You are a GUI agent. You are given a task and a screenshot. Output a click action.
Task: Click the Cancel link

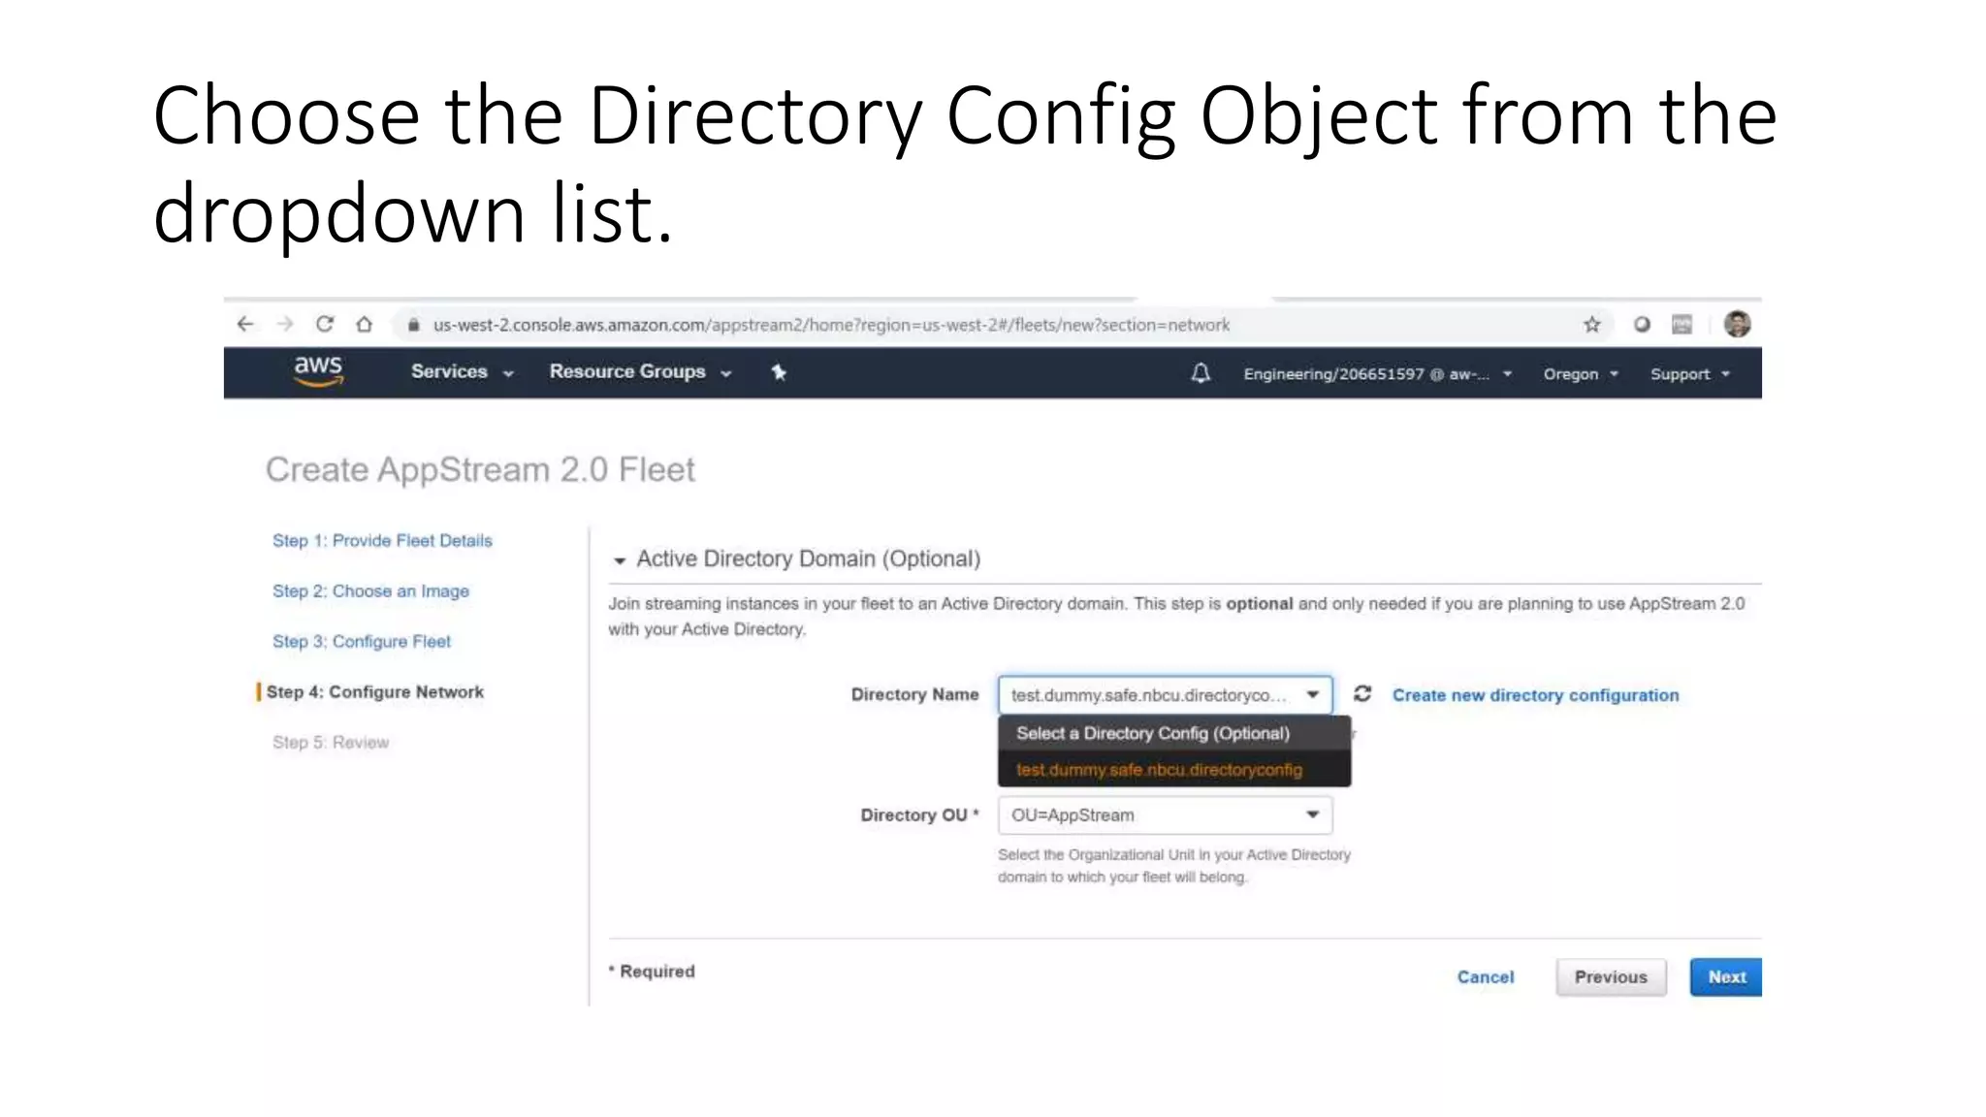[1485, 977]
